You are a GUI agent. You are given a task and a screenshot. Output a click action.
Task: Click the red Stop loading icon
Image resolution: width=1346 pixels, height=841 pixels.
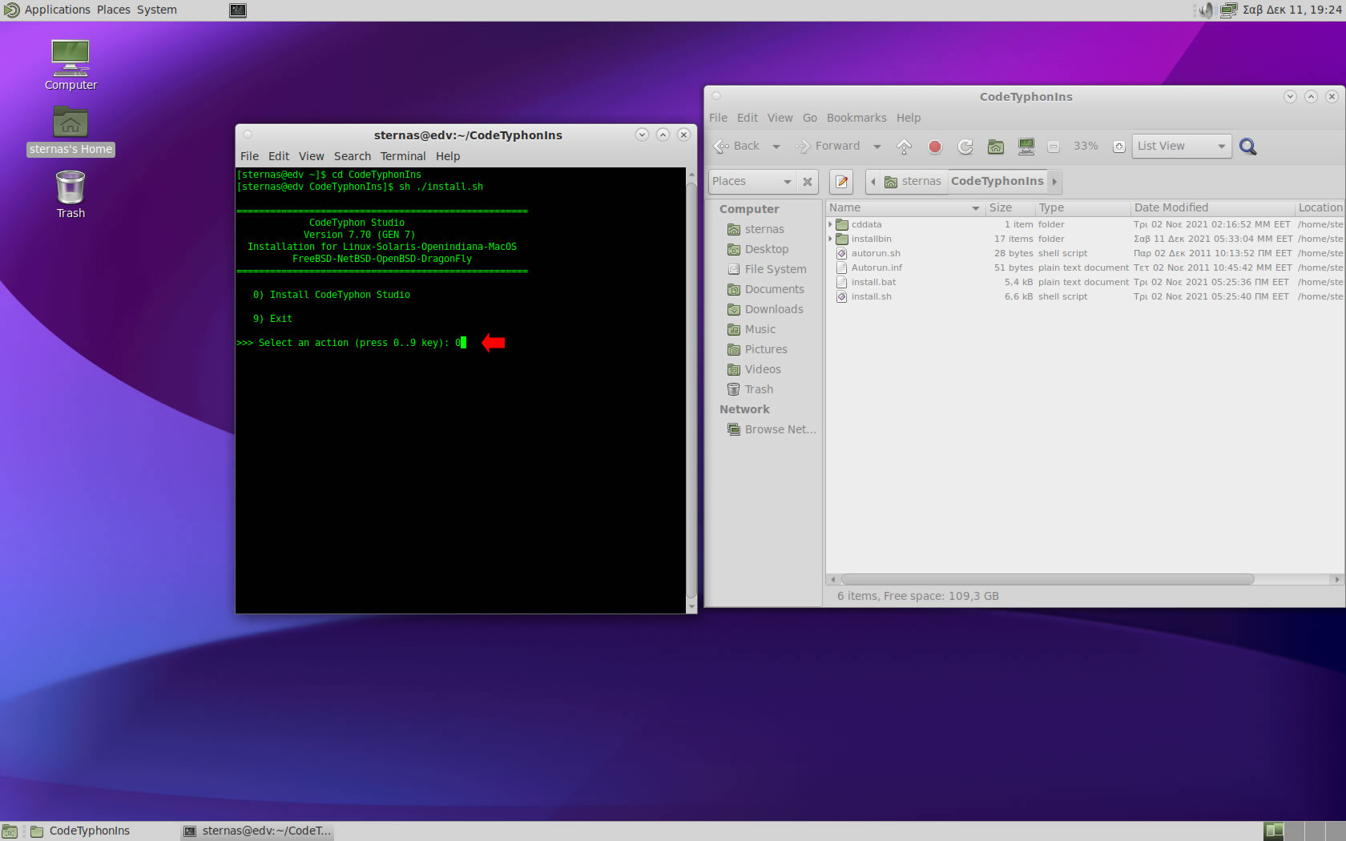click(x=934, y=147)
